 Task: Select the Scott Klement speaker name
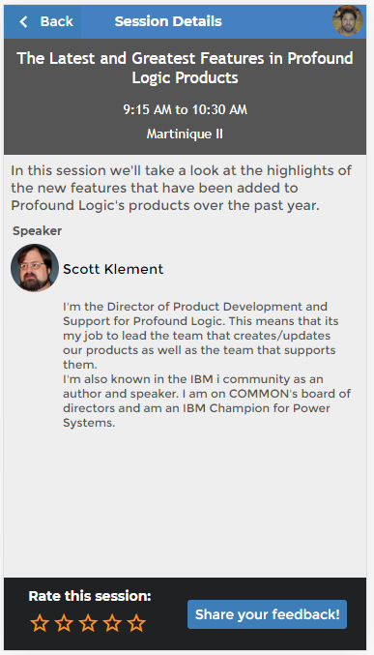point(113,269)
